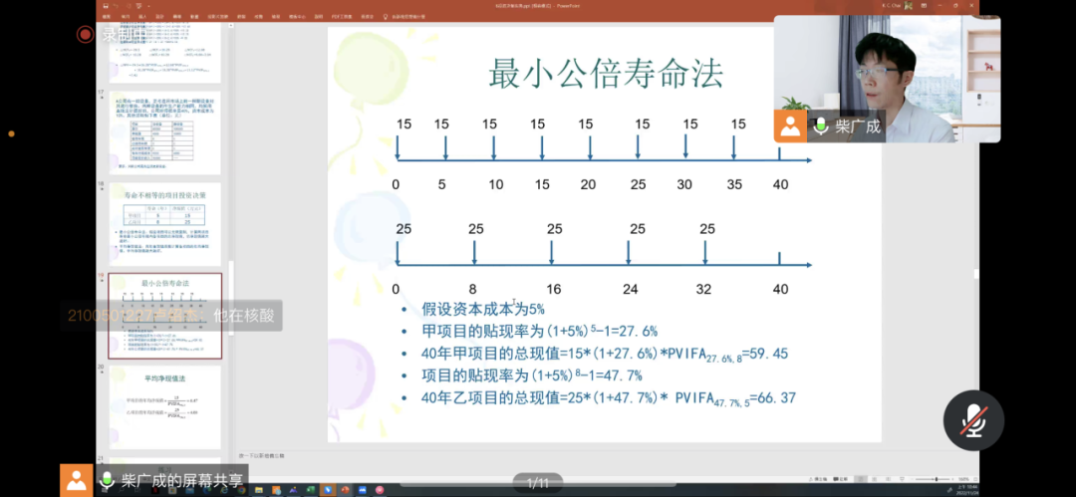Click Start From Beginning icon in quick access toolbar
Image resolution: width=1076 pixels, height=497 pixels.
point(138,6)
